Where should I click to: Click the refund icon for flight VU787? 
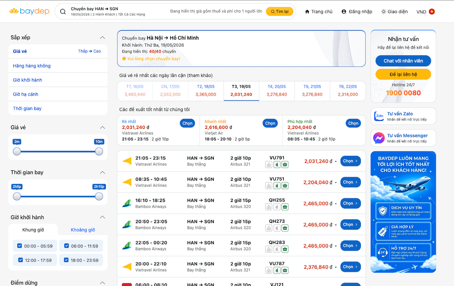pyautogui.click(x=269, y=270)
